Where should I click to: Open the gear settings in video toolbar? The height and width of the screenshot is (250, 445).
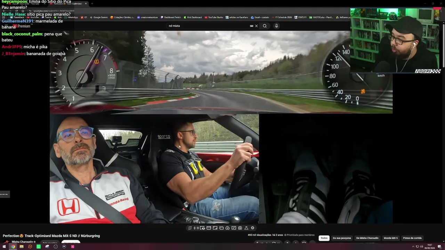point(252,228)
